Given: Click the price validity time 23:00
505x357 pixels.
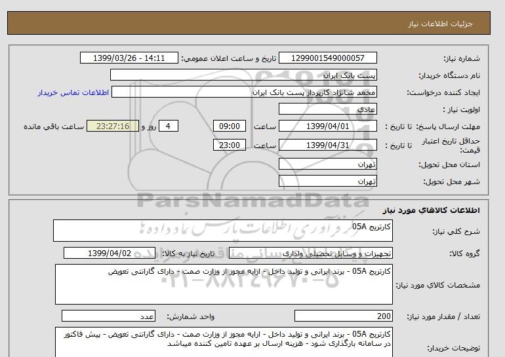Looking at the screenshot, I should [230, 145].
